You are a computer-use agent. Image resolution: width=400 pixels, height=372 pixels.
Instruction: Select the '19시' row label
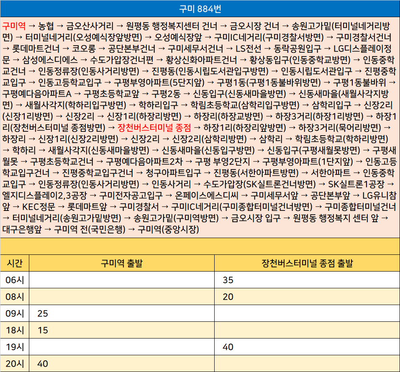(x=15, y=347)
